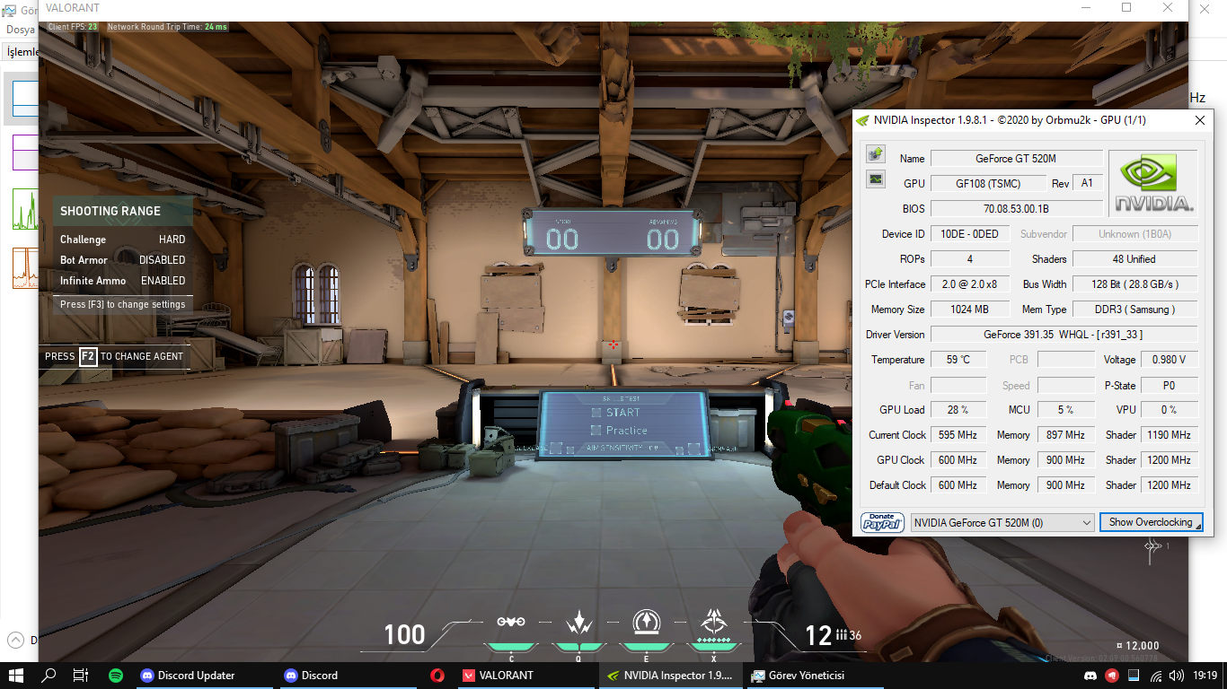The image size is (1227, 689).
Task: Open the sensor monitoring graph icon
Action: [876, 179]
